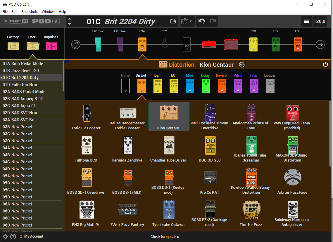Select the EHX Big Muff Pi

(x=86, y=214)
